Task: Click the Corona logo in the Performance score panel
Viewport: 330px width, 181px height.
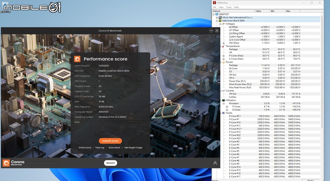Action: coord(77,59)
